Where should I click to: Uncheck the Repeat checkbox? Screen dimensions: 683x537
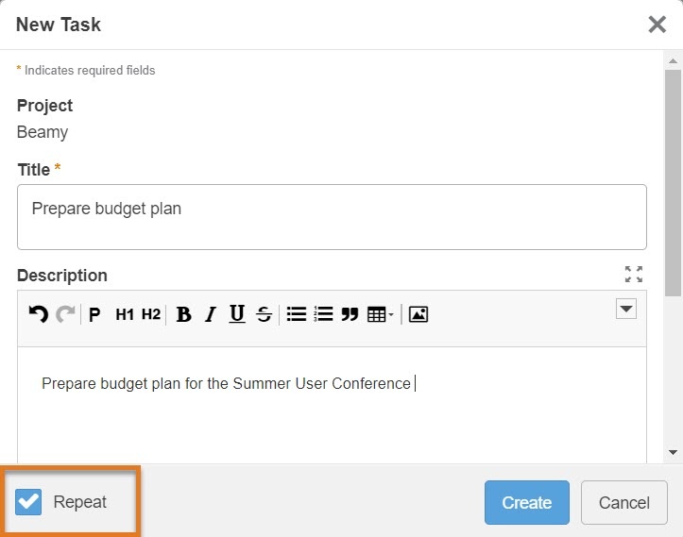(29, 502)
